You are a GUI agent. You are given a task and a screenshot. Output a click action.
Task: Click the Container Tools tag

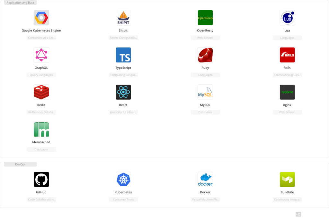pyautogui.click(x=123, y=199)
